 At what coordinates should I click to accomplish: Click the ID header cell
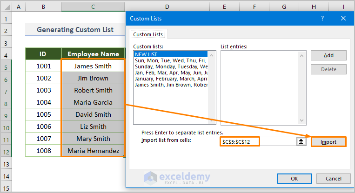click(x=43, y=54)
